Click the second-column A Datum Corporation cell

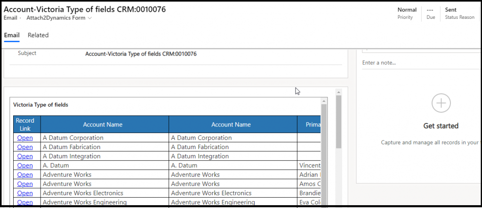point(233,138)
